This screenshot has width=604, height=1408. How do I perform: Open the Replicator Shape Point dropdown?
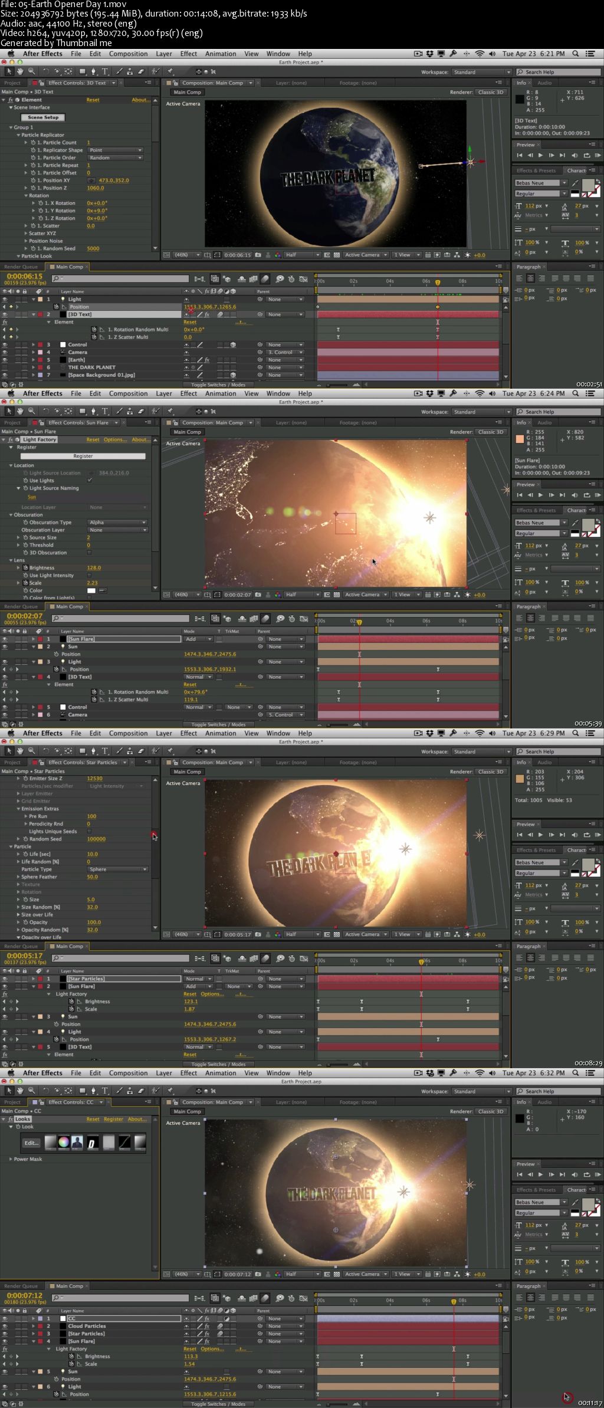pyautogui.click(x=115, y=150)
